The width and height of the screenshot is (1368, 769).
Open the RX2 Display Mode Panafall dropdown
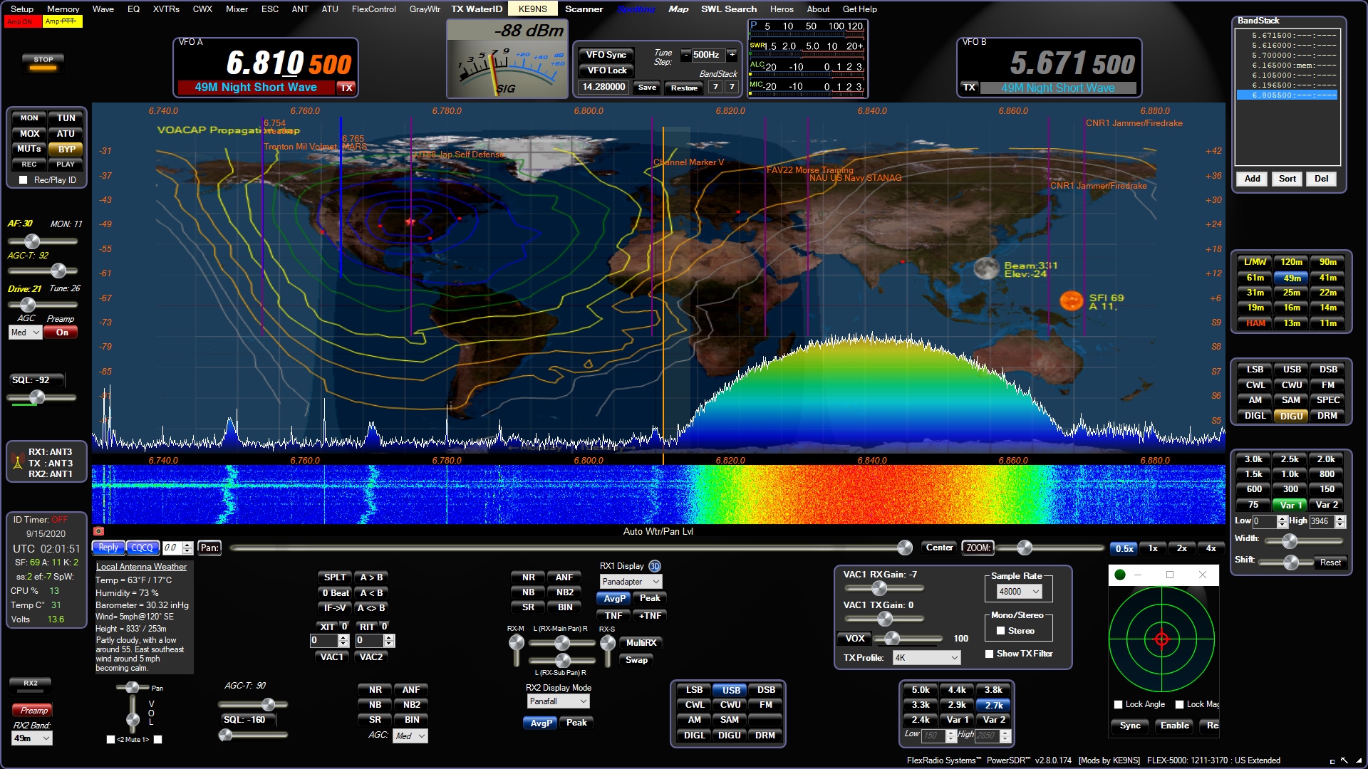coord(558,701)
